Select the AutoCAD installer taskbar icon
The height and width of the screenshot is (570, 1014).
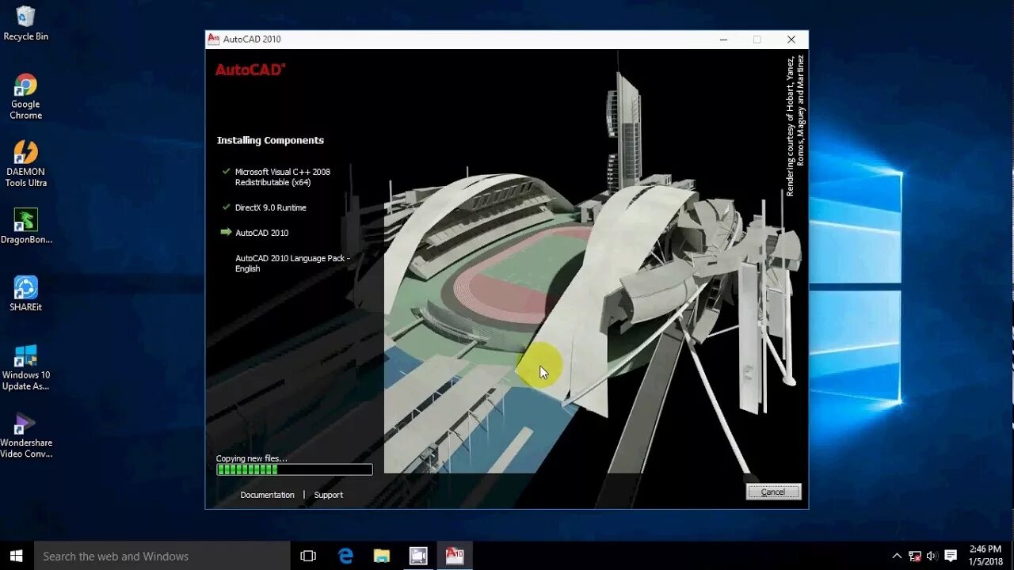coord(455,556)
